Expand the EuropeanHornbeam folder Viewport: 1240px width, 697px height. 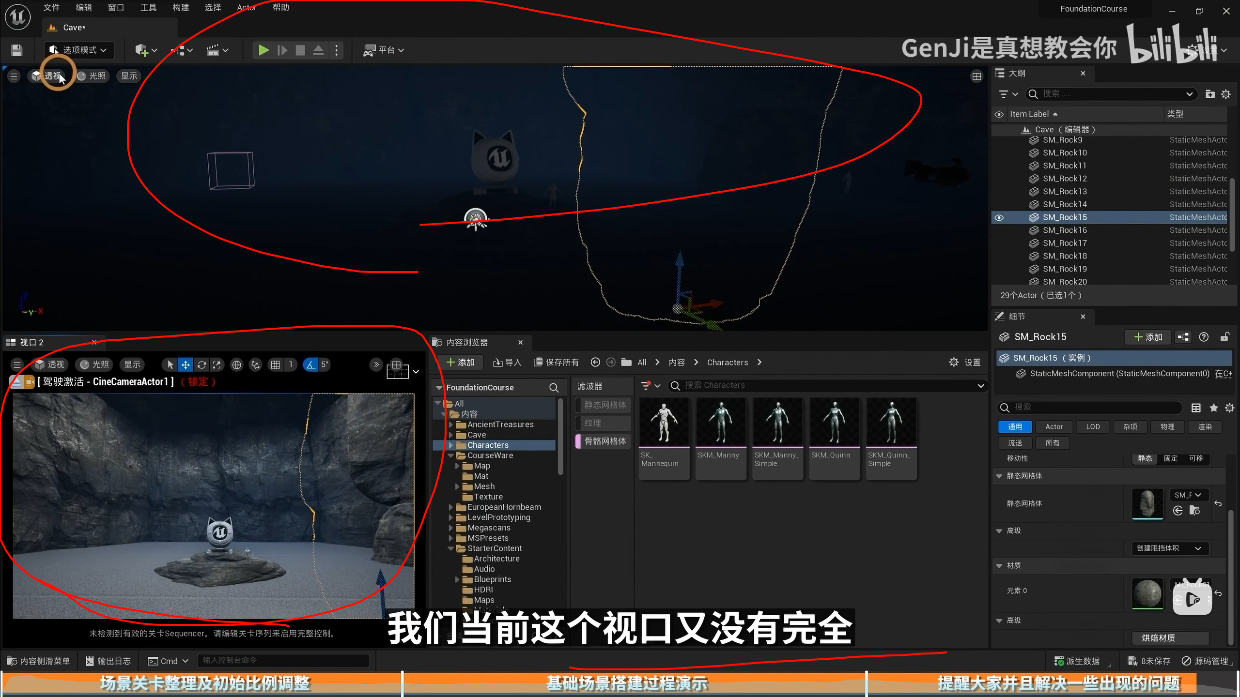pos(451,507)
